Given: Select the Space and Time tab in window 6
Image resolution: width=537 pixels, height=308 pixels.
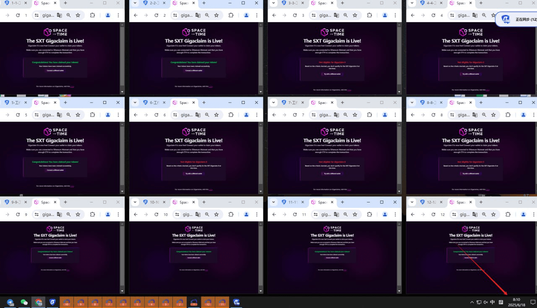Looking at the screenshot, I should click(184, 102).
